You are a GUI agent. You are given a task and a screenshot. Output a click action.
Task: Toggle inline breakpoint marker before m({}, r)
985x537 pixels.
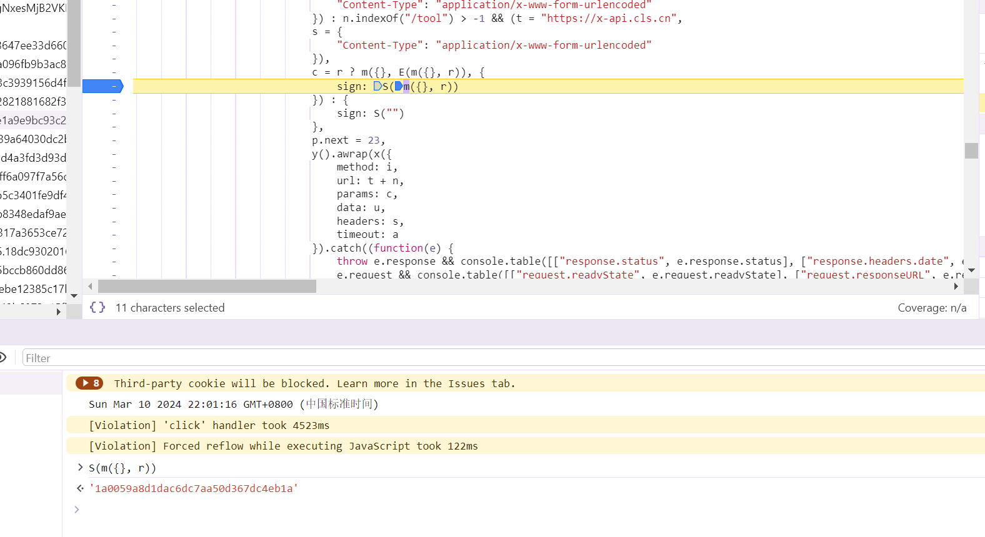pos(399,86)
